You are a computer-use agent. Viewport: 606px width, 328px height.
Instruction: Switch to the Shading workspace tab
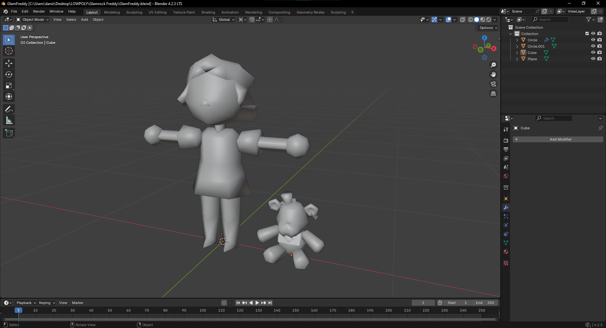point(208,12)
